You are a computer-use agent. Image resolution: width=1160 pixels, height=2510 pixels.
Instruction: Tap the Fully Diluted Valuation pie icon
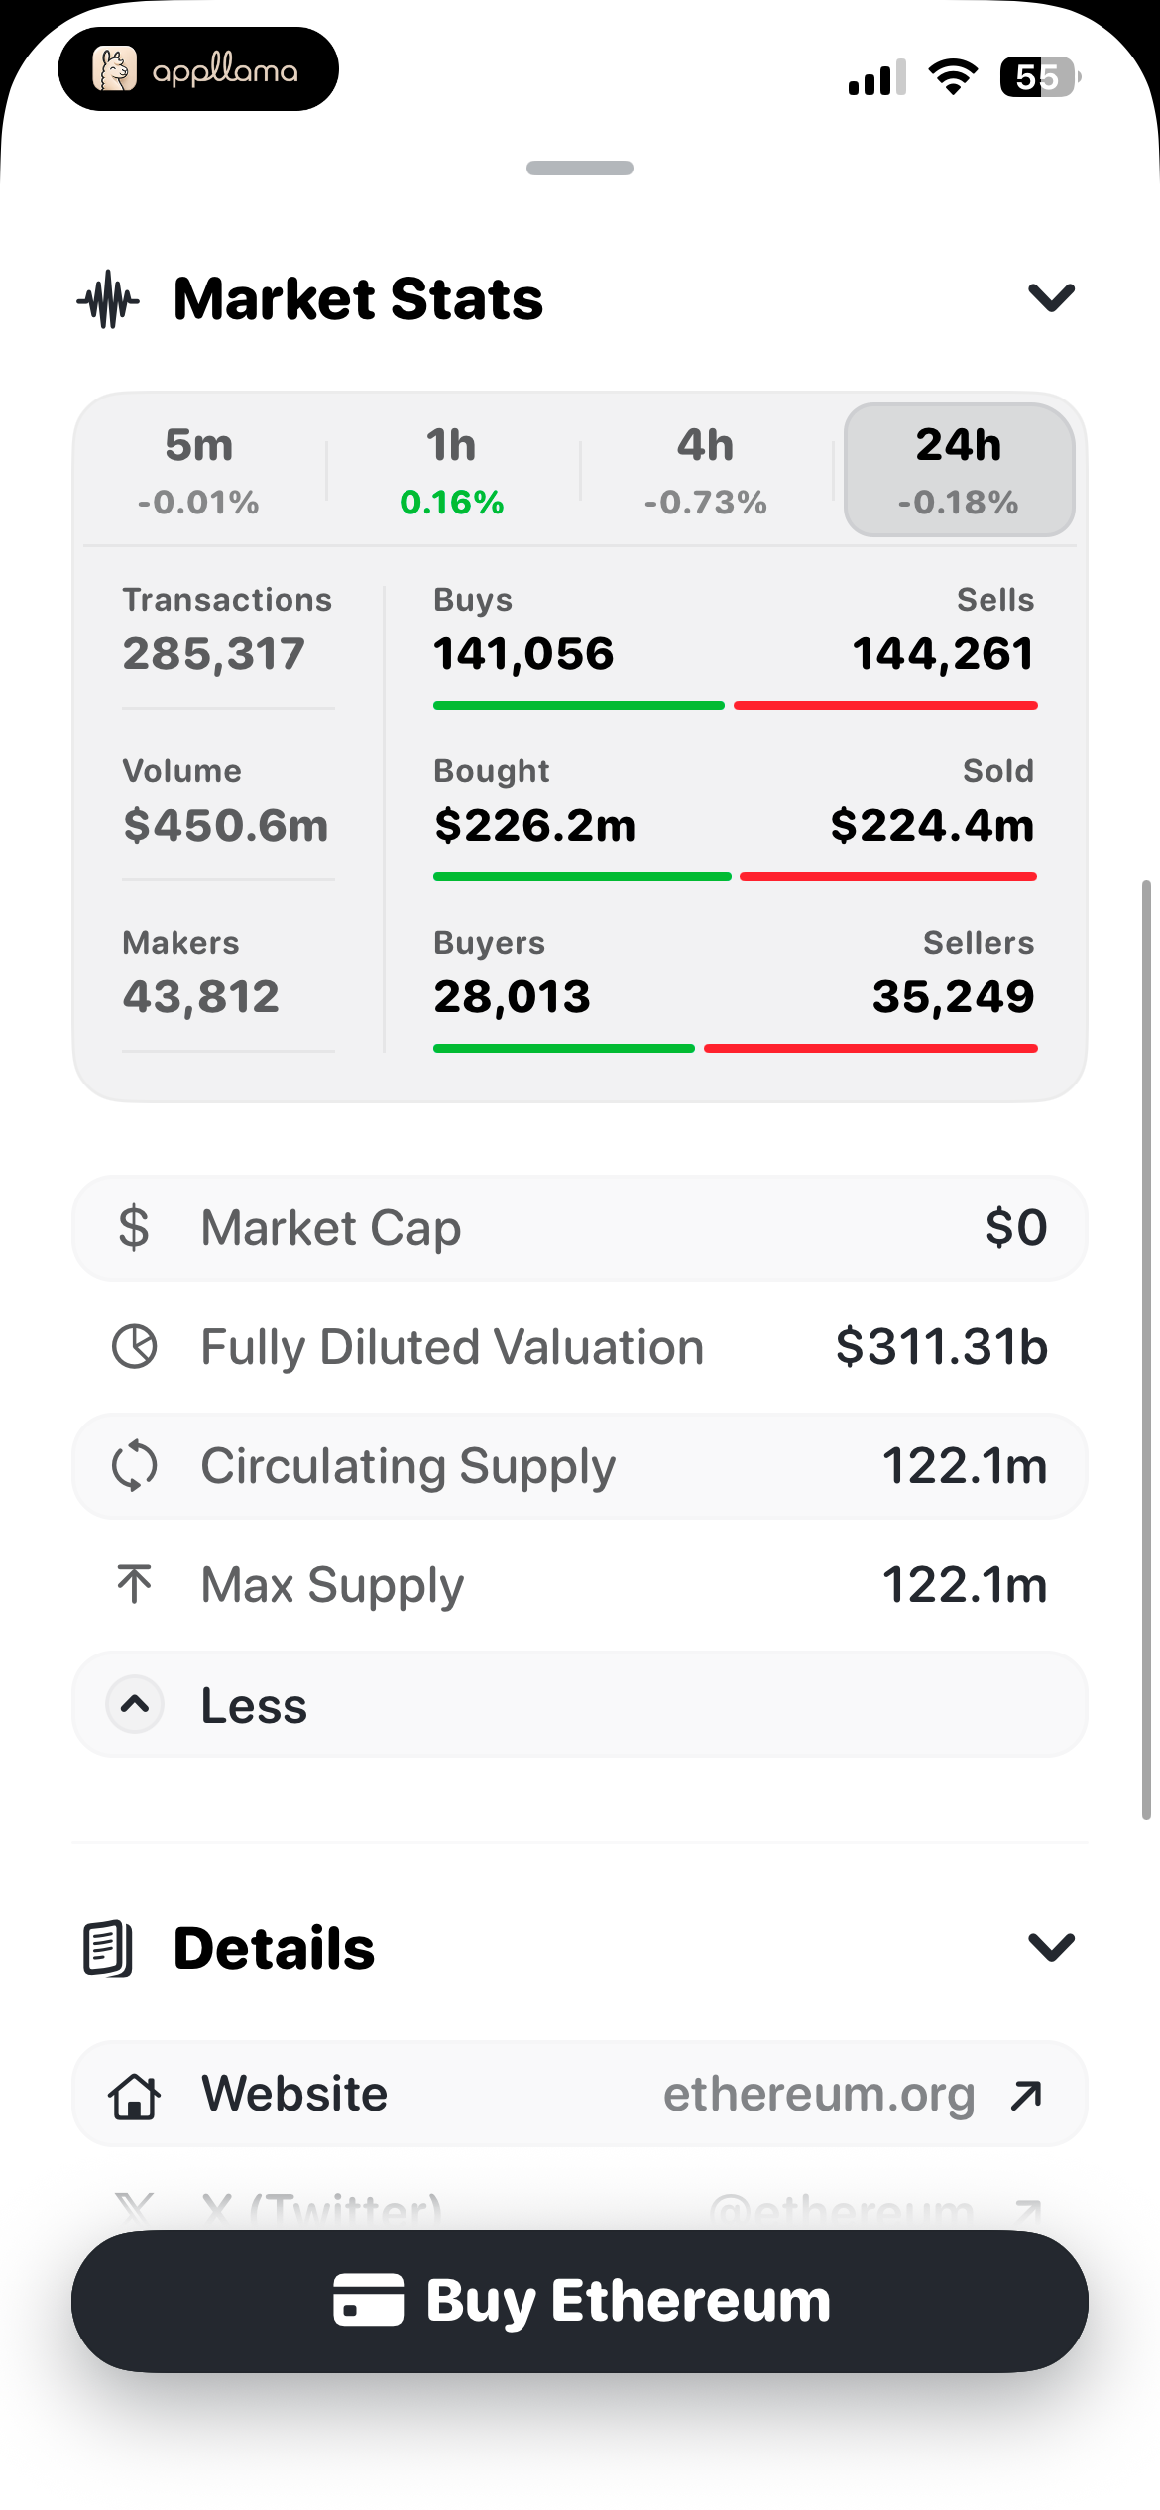click(134, 1347)
